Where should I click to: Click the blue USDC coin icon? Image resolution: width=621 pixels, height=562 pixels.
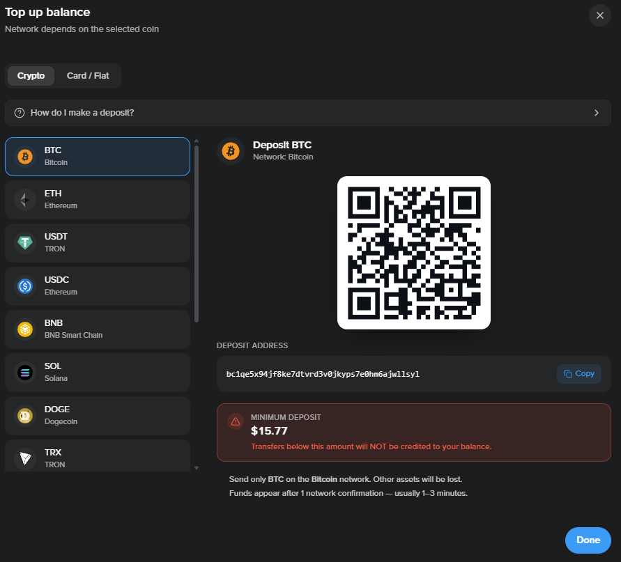tap(25, 286)
